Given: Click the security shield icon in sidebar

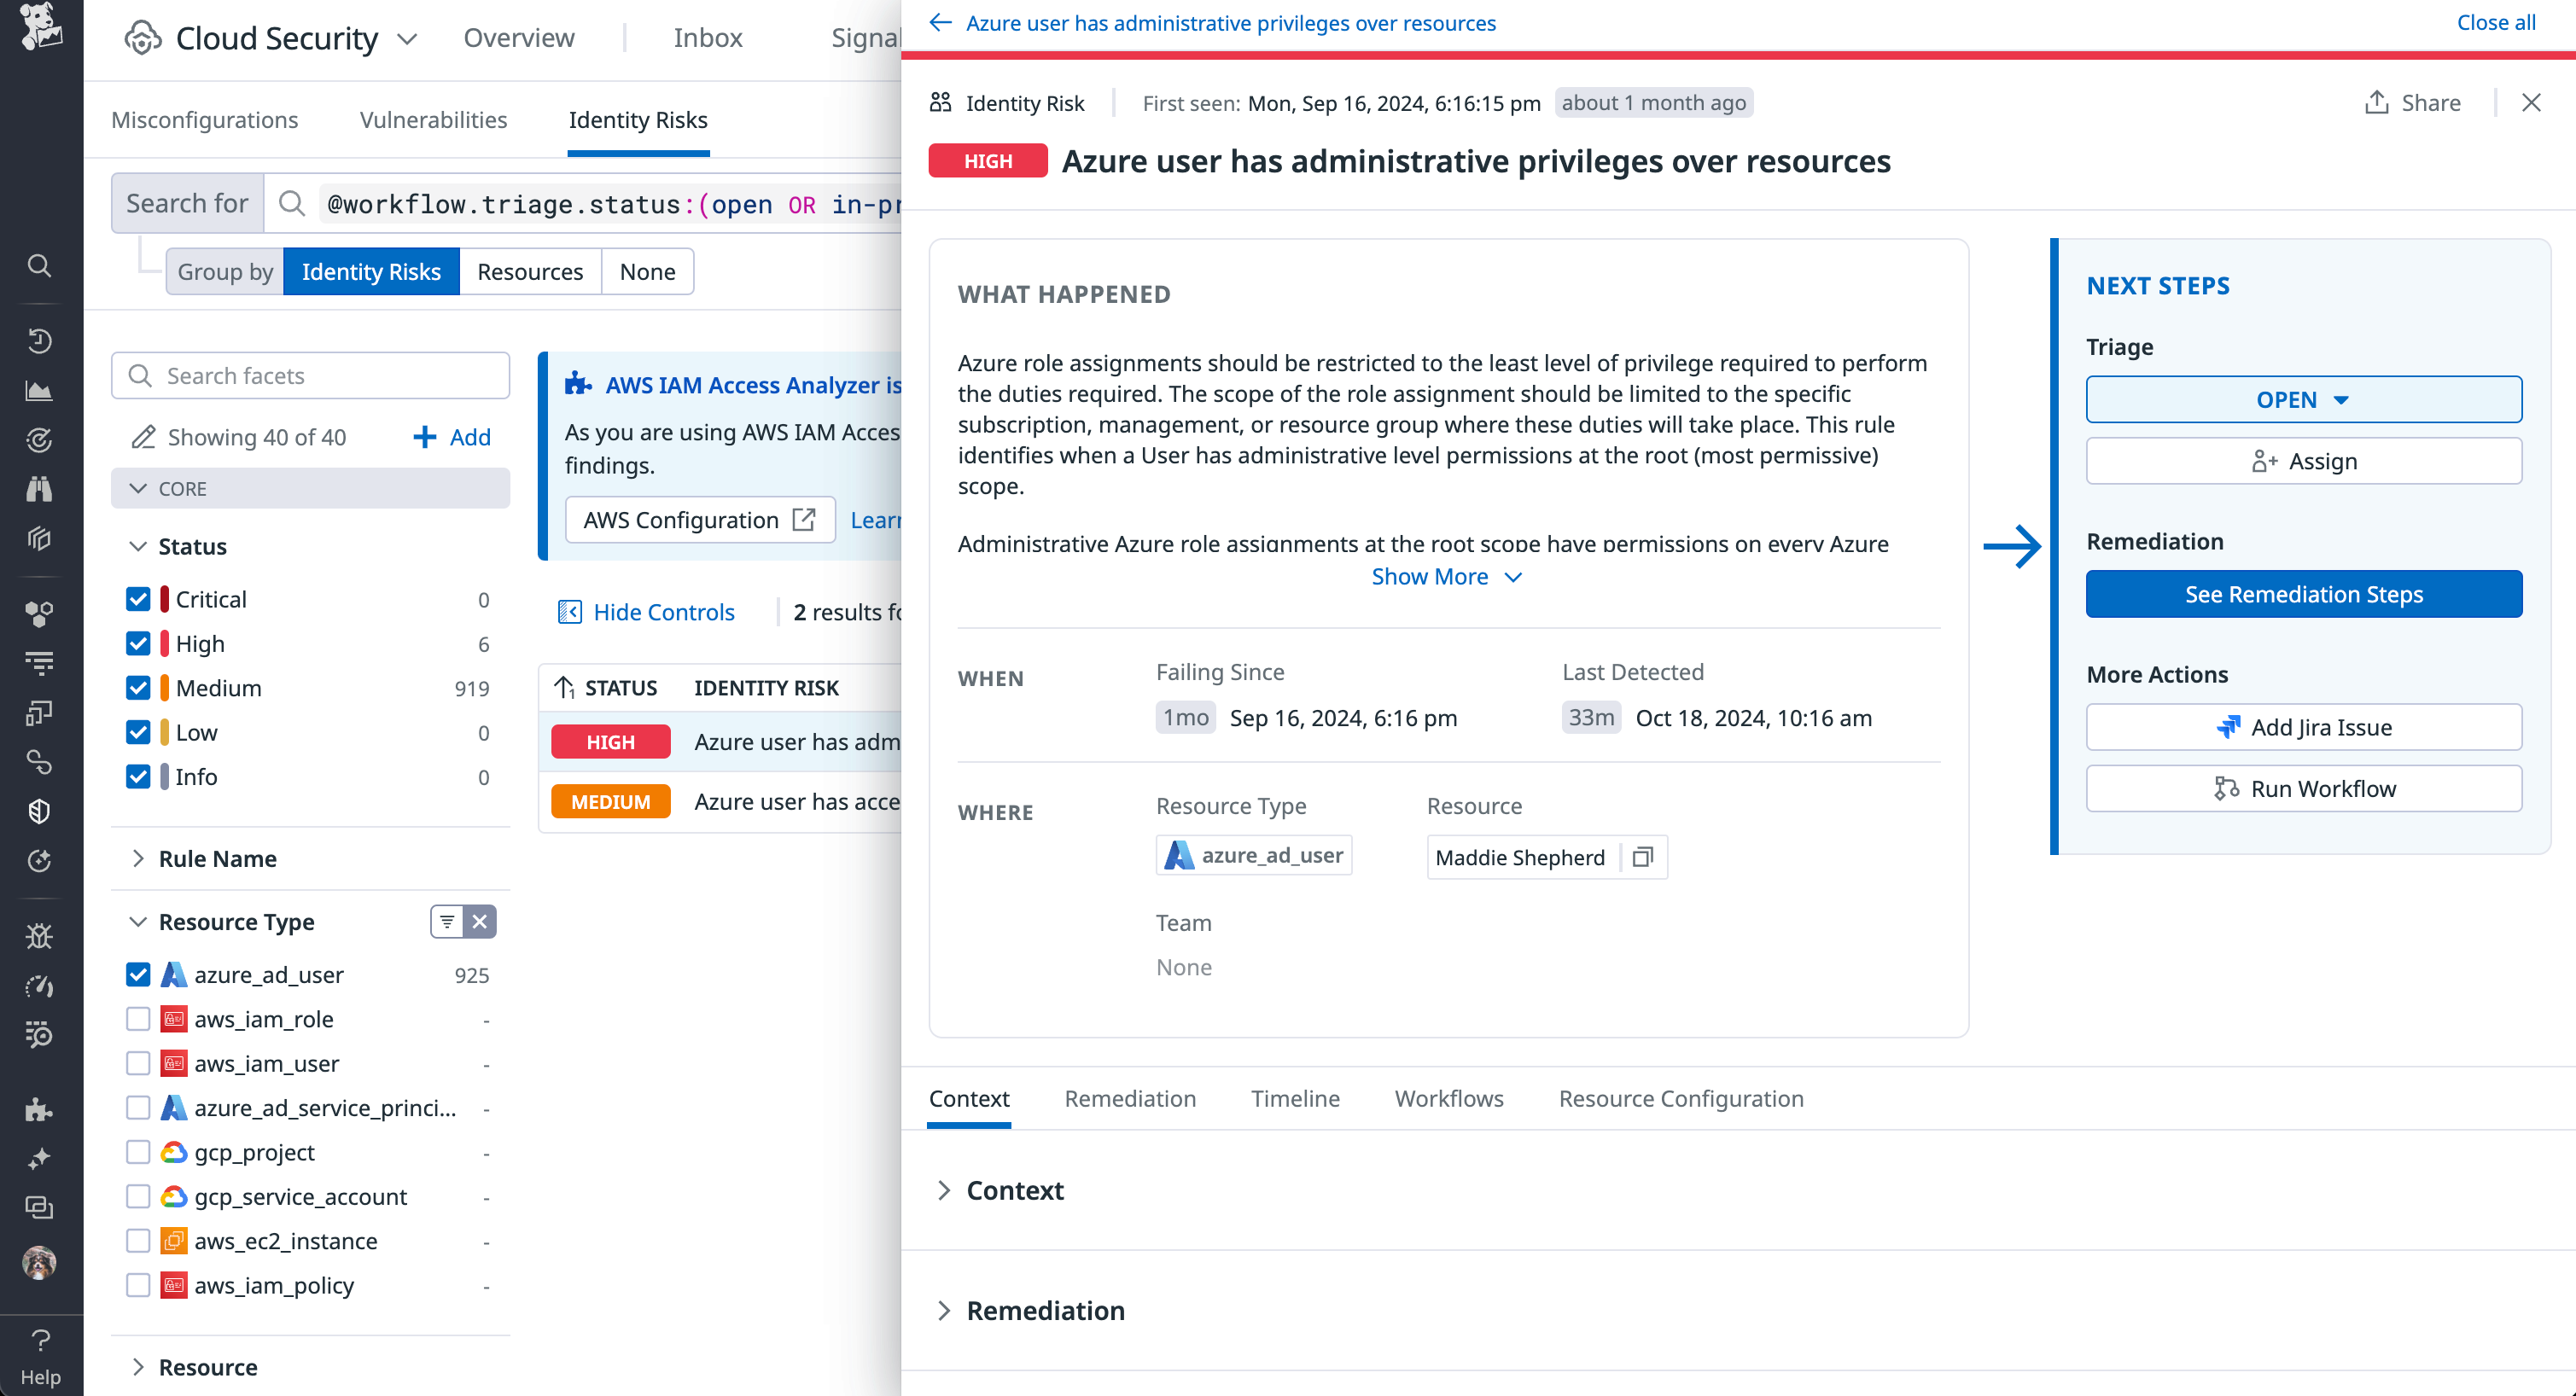Looking at the screenshot, I should [39, 811].
